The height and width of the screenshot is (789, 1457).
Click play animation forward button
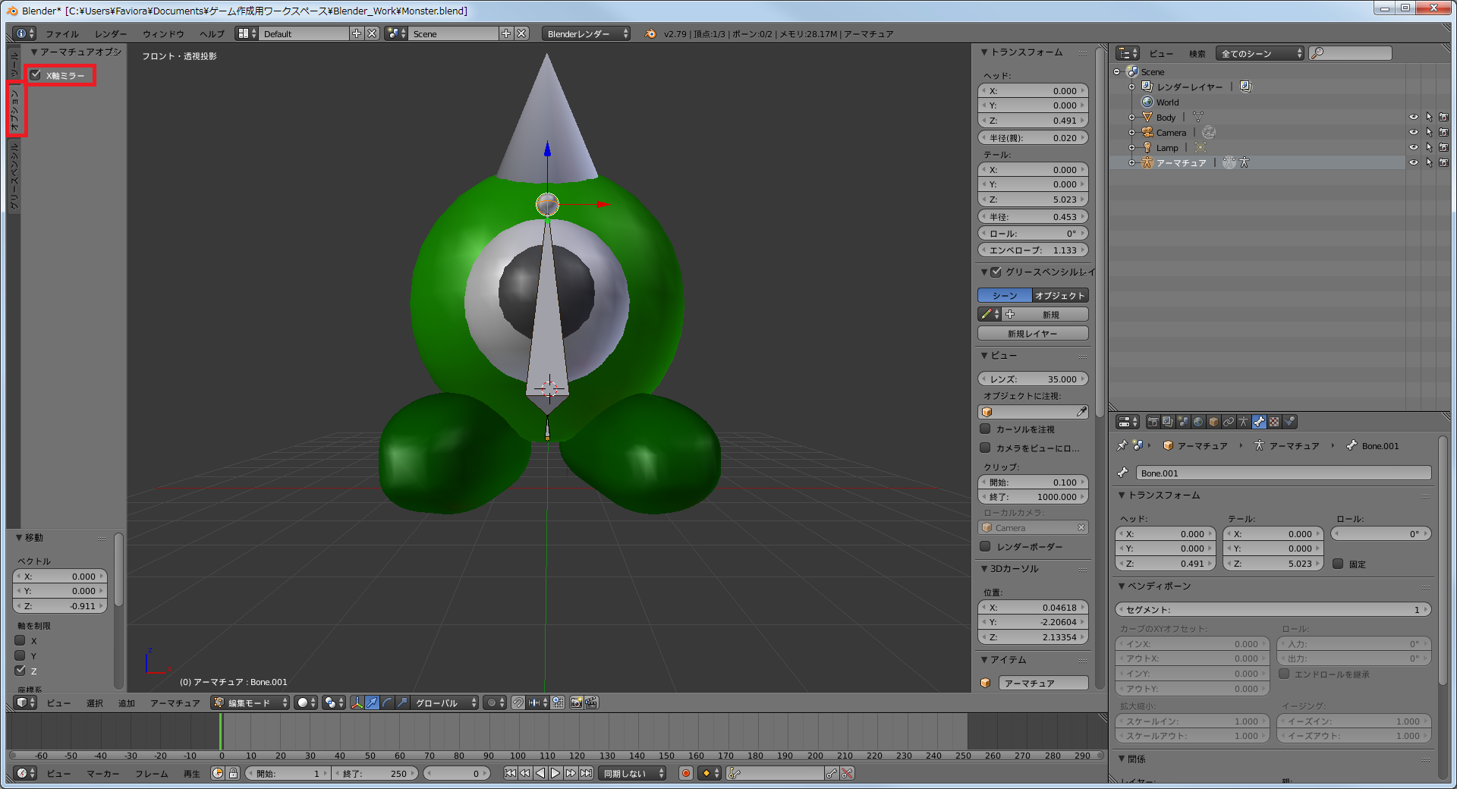(555, 773)
